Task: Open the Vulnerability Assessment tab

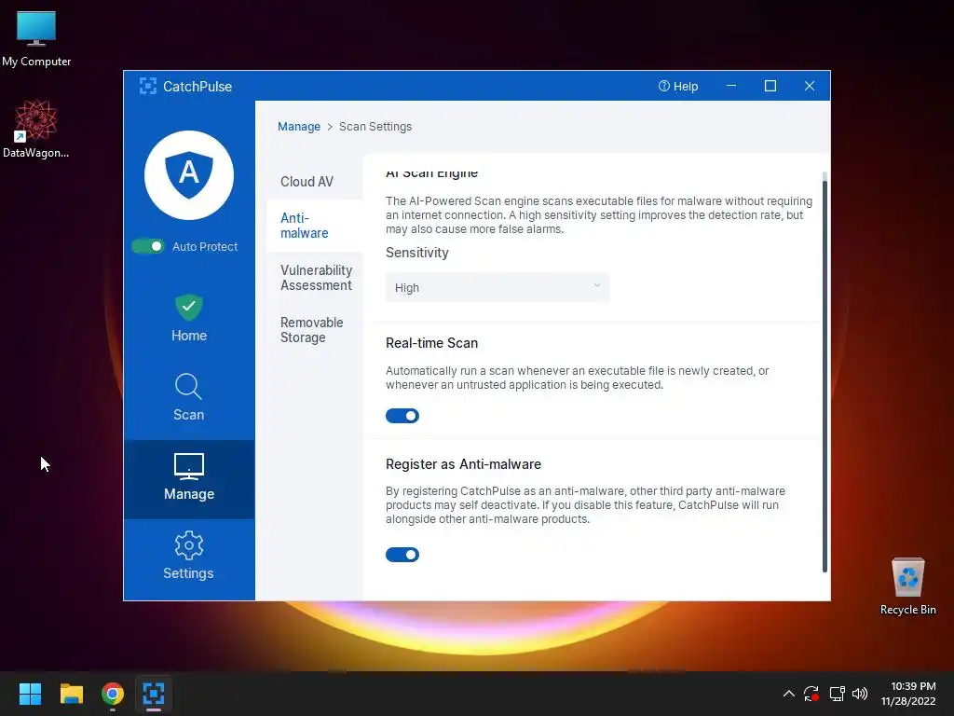Action: (316, 278)
